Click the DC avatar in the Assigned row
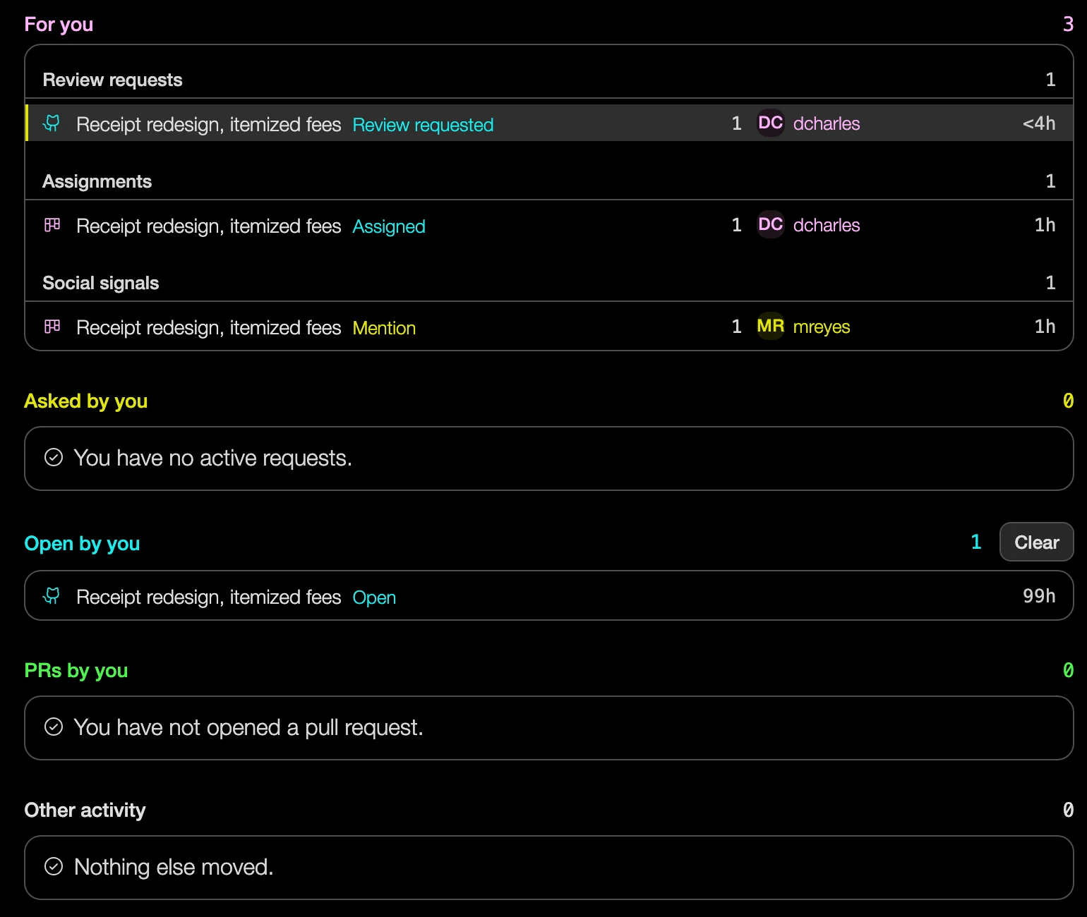Viewport: 1087px width, 917px height. click(x=771, y=225)
